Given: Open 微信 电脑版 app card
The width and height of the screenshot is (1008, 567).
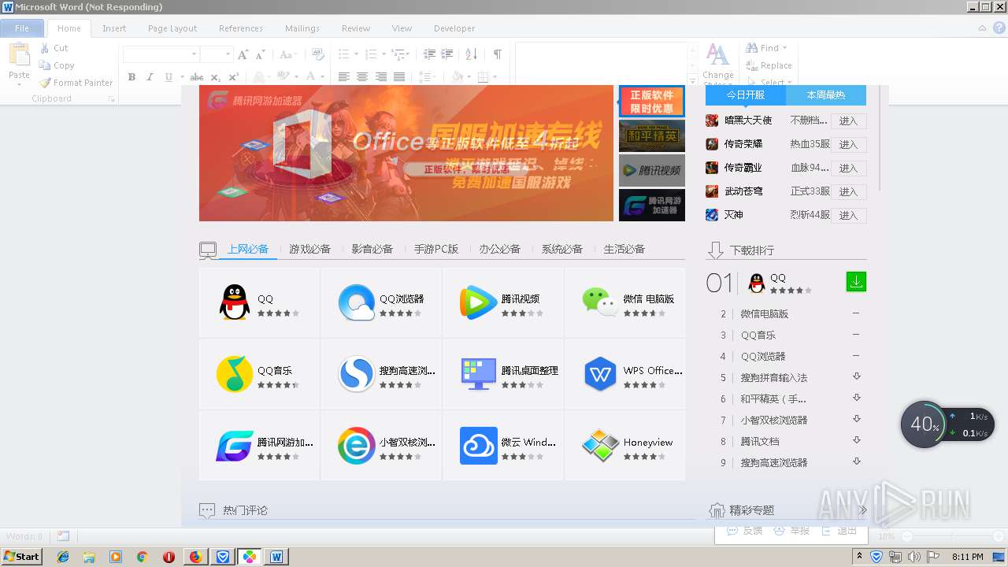Looking at the screenshot, I should coord(624,302).
